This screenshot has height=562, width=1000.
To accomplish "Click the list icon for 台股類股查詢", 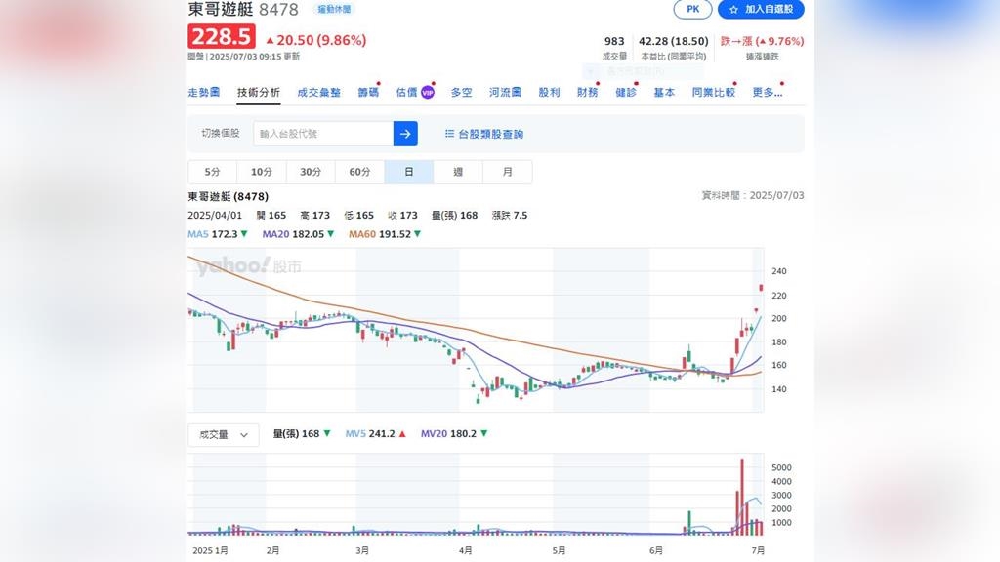I will click(x=449, y=134).
